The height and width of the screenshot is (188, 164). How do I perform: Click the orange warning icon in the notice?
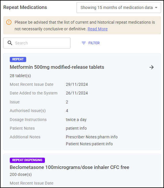coord(9,22)
